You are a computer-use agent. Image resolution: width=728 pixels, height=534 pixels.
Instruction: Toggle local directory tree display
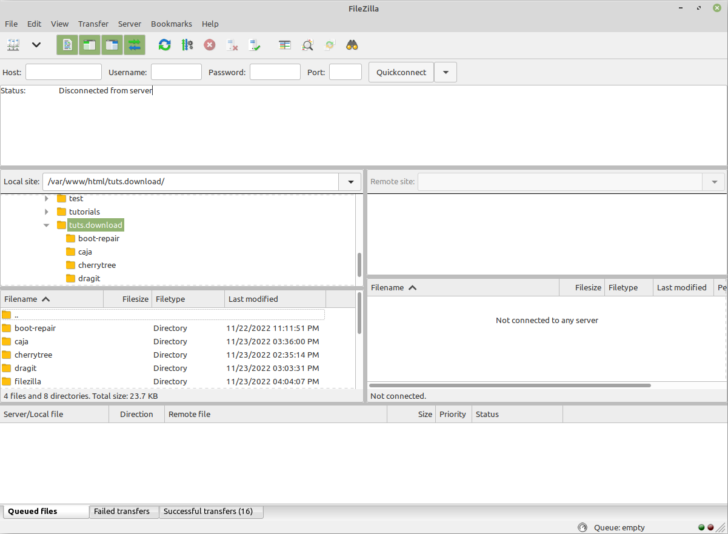click(x=90, y=45)
